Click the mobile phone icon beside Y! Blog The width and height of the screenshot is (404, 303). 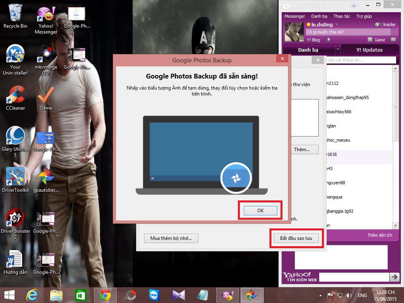(328, 40)
